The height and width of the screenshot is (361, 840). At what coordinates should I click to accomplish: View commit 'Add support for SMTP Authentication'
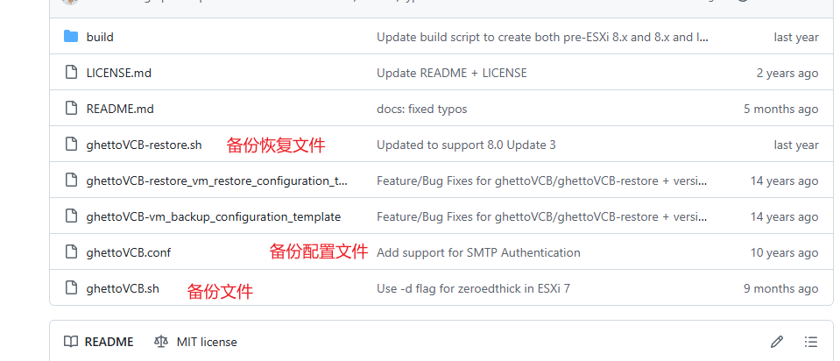coord(478,253)
